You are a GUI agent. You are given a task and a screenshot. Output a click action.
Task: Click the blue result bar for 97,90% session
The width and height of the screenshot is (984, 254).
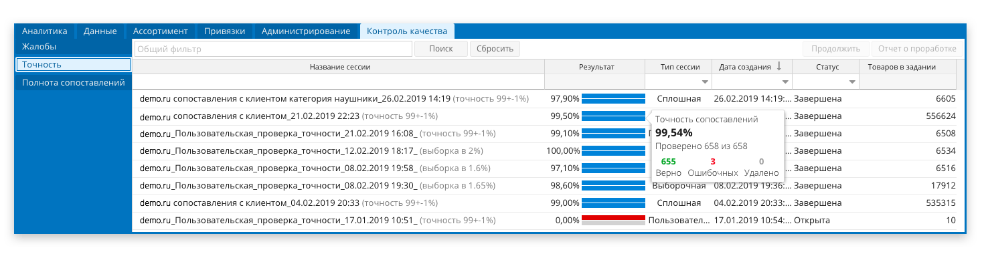[613, 98]
